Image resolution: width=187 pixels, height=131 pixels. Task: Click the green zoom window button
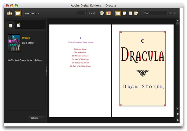click(16, 6)
